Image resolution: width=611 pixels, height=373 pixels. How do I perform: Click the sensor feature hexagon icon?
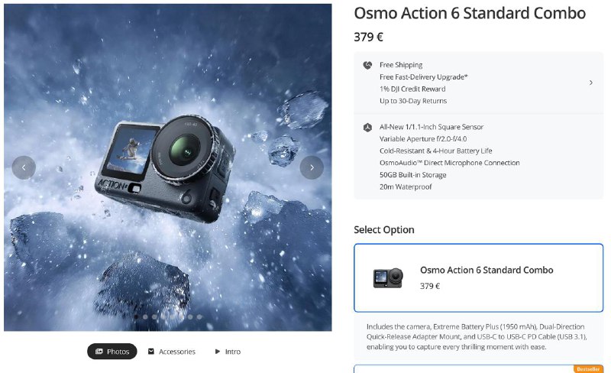pos(367,127)
